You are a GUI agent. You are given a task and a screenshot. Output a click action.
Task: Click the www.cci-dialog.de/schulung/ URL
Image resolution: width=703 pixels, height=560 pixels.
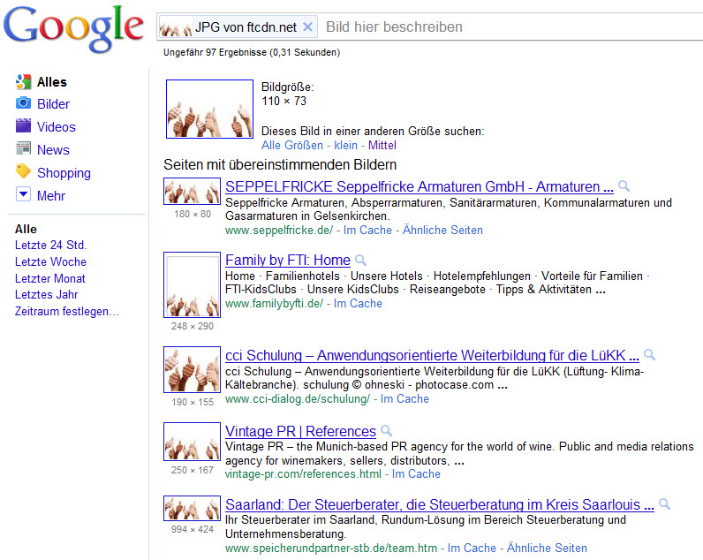point(298,399)
